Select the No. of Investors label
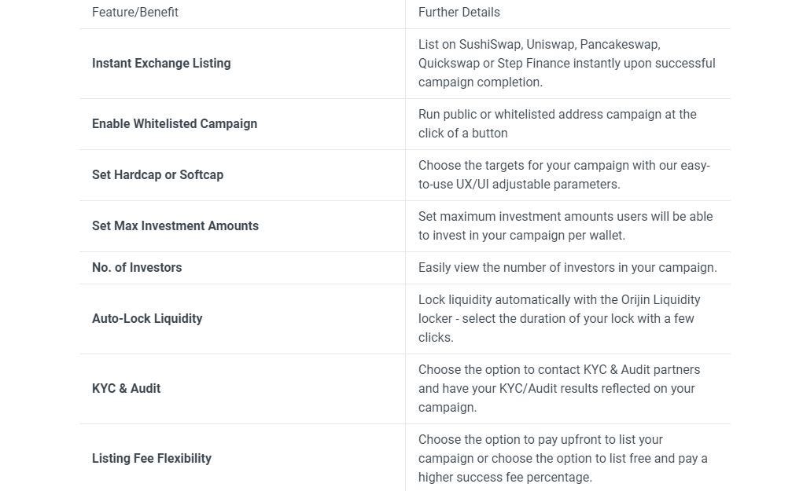The height and width of the screenshot is (491, 792). click(x=137, y=267)
